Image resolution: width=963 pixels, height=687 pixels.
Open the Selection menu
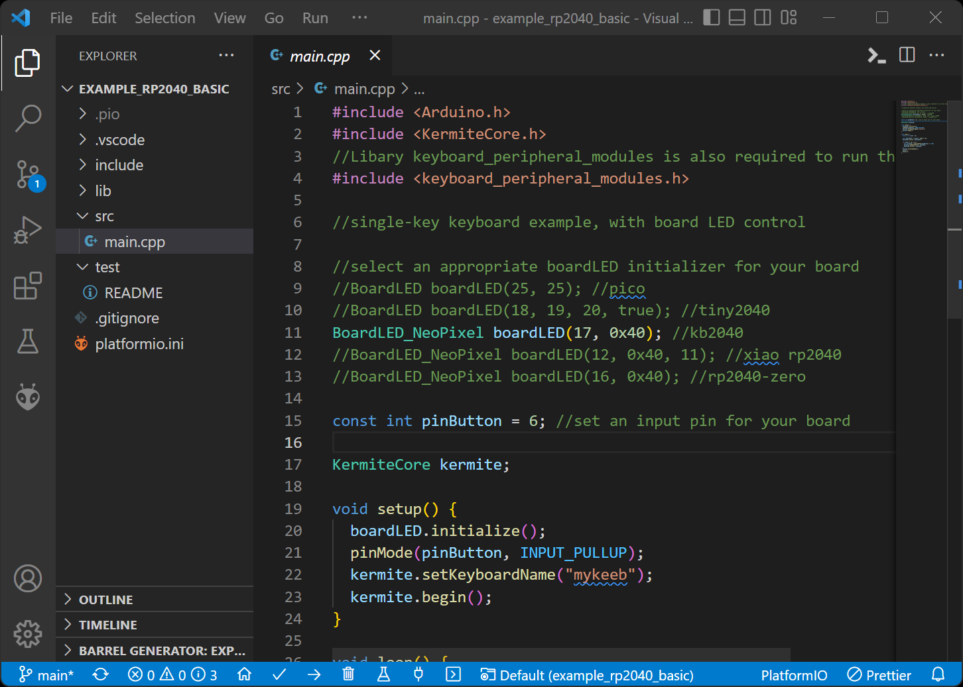point(164,18)
